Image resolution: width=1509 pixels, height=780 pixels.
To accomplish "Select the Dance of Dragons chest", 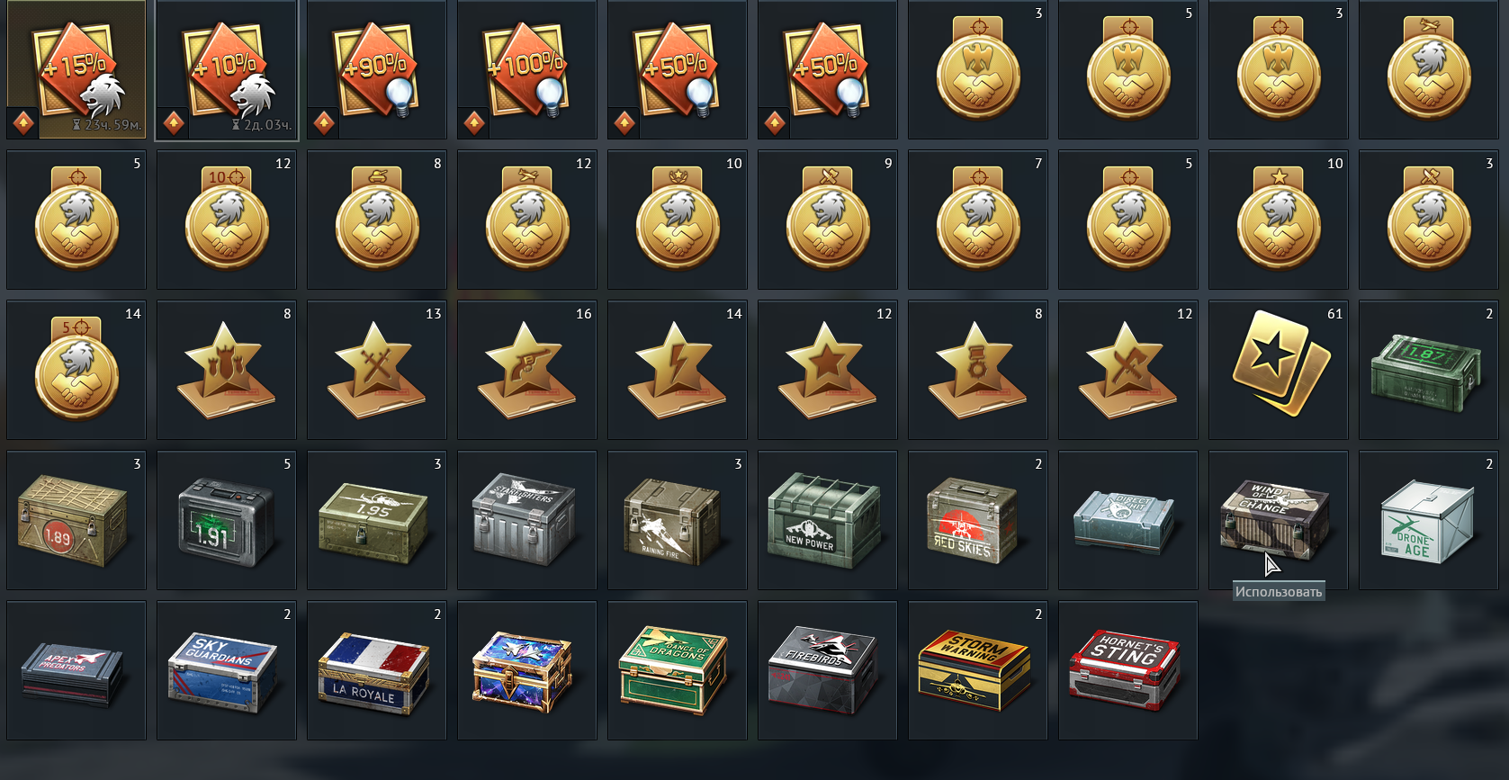I will 678,670.
